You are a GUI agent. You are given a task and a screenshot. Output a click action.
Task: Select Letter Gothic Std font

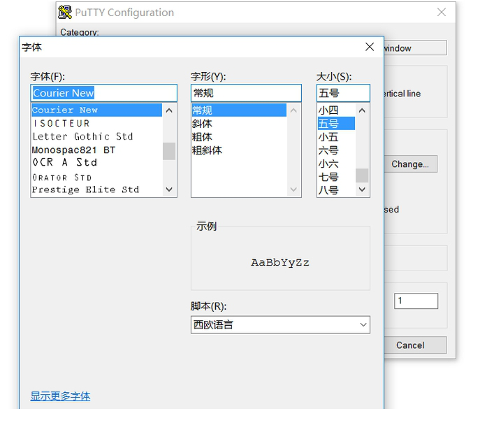tap(96, 136)
